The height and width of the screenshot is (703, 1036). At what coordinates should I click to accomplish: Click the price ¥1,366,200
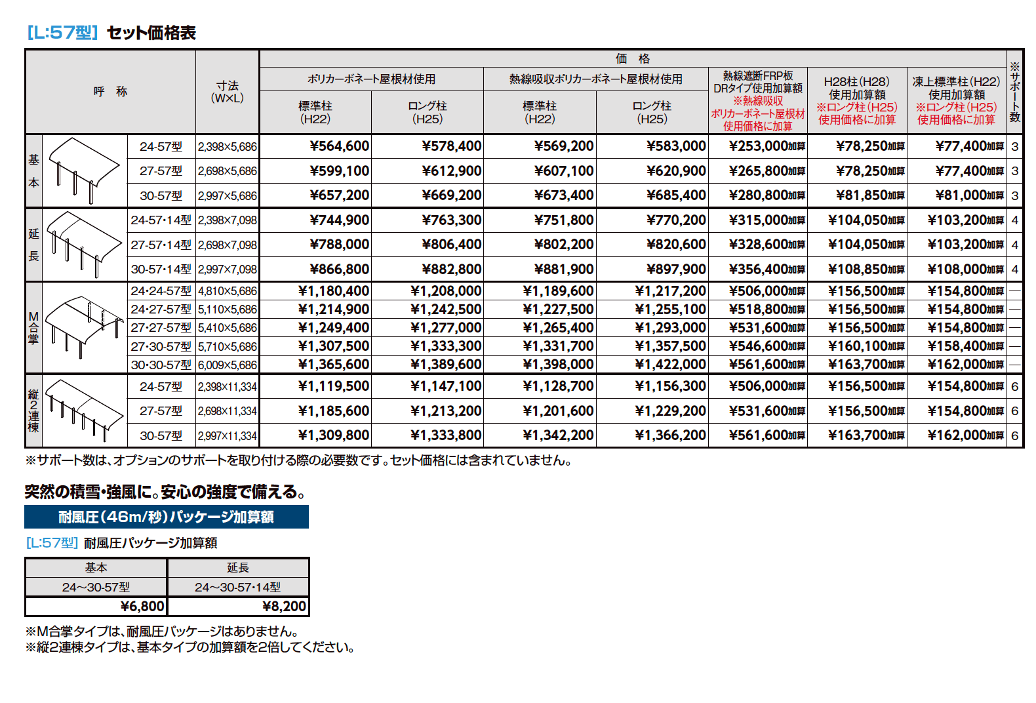(670, 435)
